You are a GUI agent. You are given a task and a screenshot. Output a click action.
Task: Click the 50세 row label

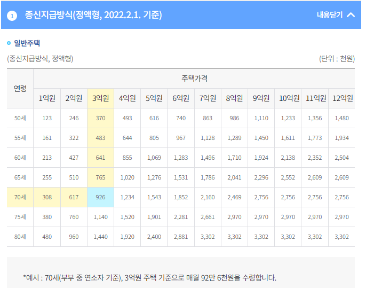pyautogui.click(x=20, y=118)
